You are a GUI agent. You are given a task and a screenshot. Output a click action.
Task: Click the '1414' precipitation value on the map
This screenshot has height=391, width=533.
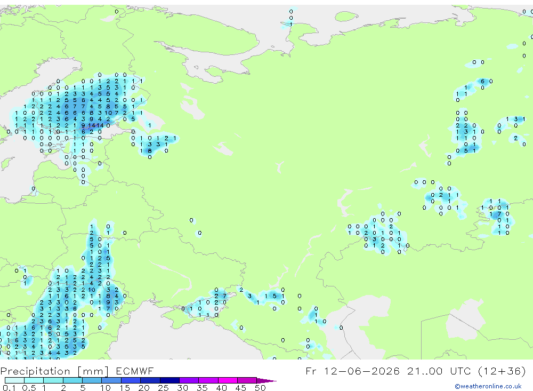96,125
